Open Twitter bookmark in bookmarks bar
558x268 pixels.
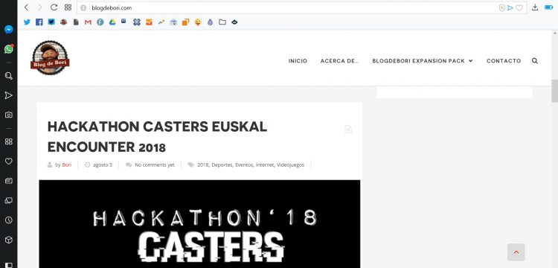point(27,22)
